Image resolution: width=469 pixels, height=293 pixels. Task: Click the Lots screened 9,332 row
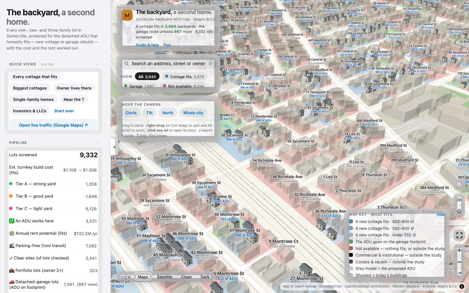coord(53,155)
